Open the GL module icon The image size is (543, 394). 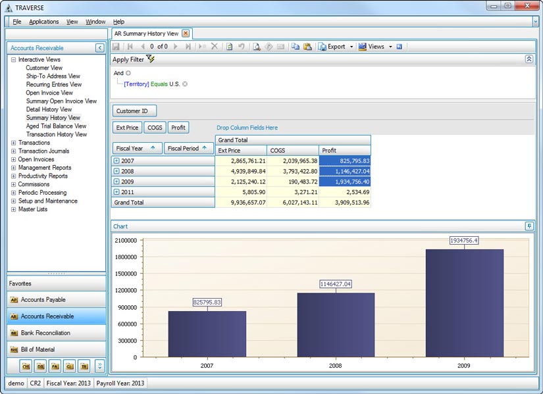point(70,366)
